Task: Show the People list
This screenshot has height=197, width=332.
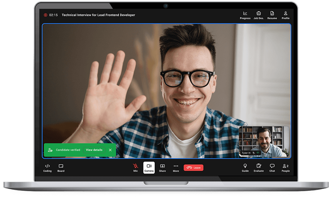Action: point(285,168)
